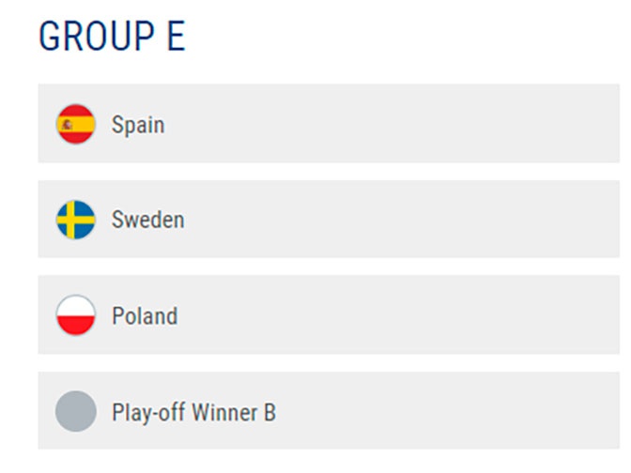The height and width of the screenshot is (473, 631).
Task: Click the Spain flag icon
Action: (76, 124)
